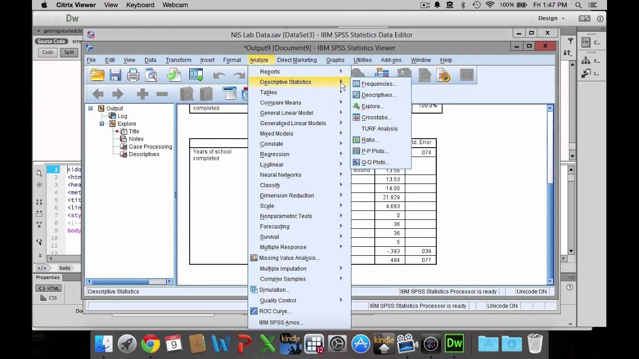Open ROC Curve from Analyze menu
The height and width of the screenshot is (359, 639).
pos(300,311)
